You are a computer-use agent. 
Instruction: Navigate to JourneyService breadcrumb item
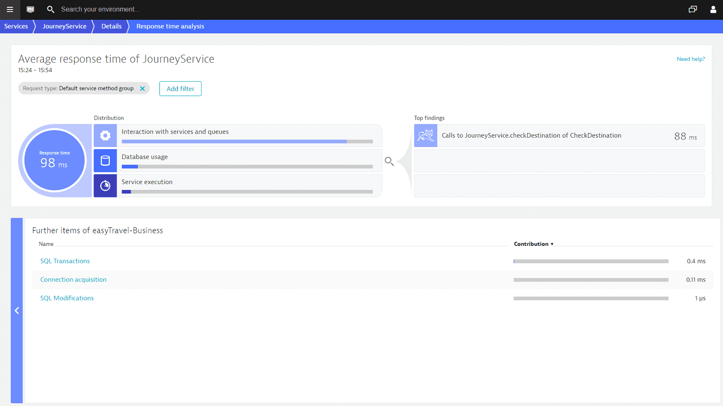pyautogui.click(x=65, y=27)
